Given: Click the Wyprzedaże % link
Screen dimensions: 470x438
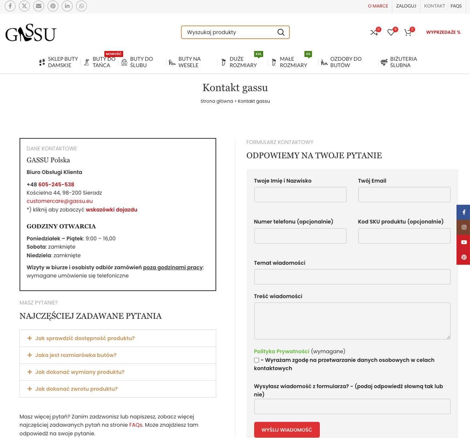Looking at the screenshot, I should [443, 32].
